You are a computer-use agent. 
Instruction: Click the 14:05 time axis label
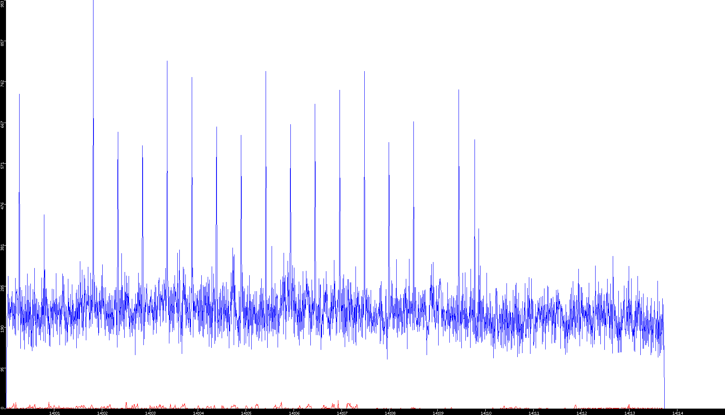246,413
